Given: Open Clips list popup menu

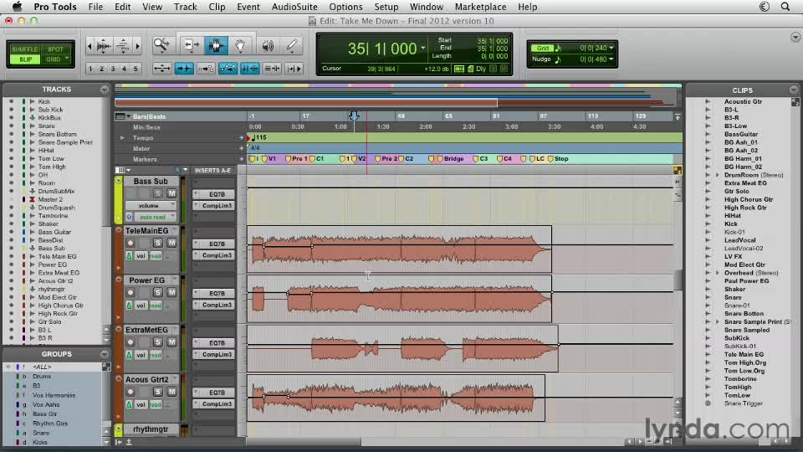Looking at the screenshot, I should tap(793, 90).
